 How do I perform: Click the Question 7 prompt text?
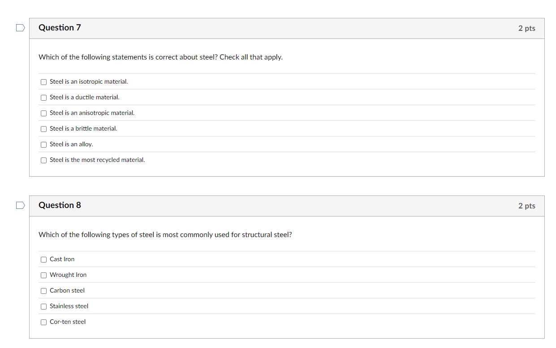click(160, 57)
